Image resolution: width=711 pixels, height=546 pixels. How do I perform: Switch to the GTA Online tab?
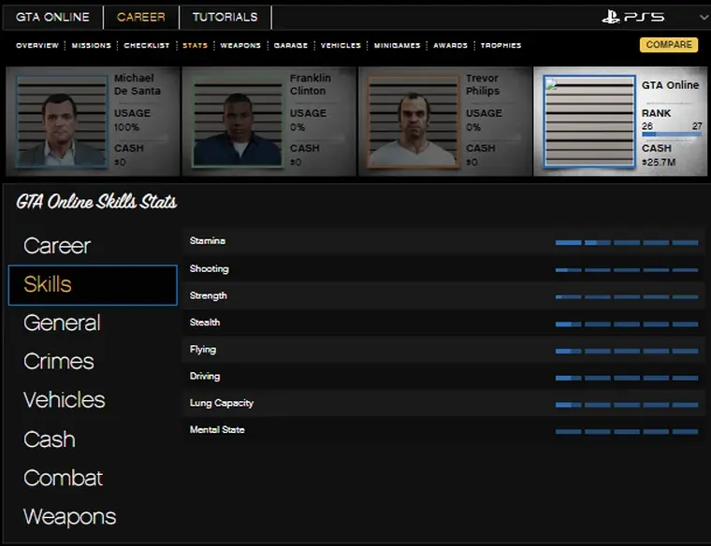(x=52, y=17)
